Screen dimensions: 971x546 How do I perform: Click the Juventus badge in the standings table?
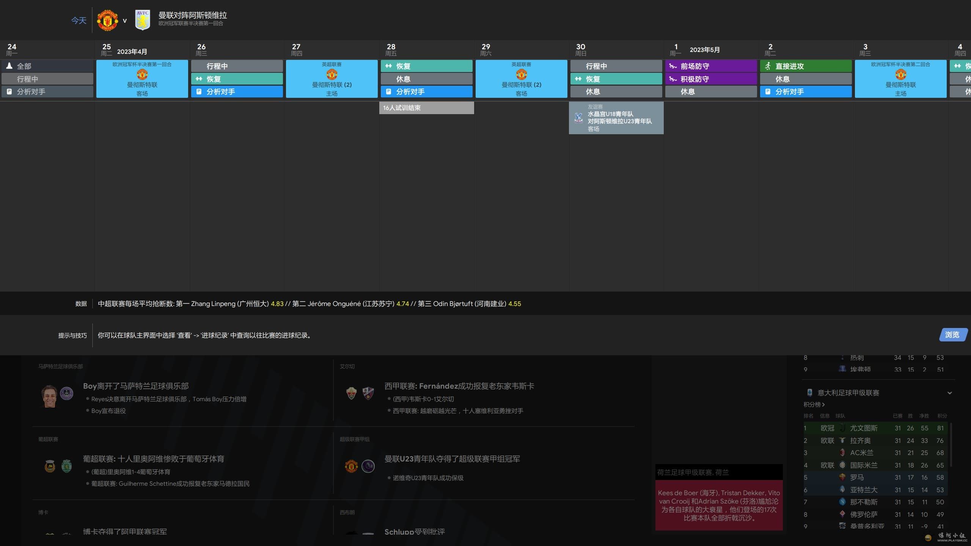click(842, 428)
